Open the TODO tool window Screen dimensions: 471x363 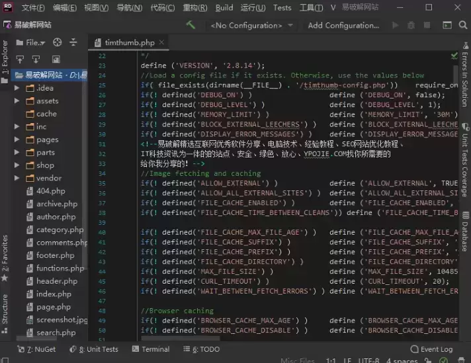pos(202,349)
